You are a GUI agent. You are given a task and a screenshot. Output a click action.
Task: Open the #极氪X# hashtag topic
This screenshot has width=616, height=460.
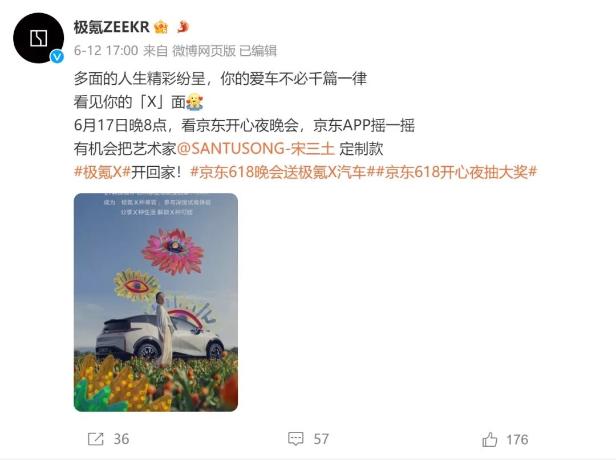click(102, 172)
